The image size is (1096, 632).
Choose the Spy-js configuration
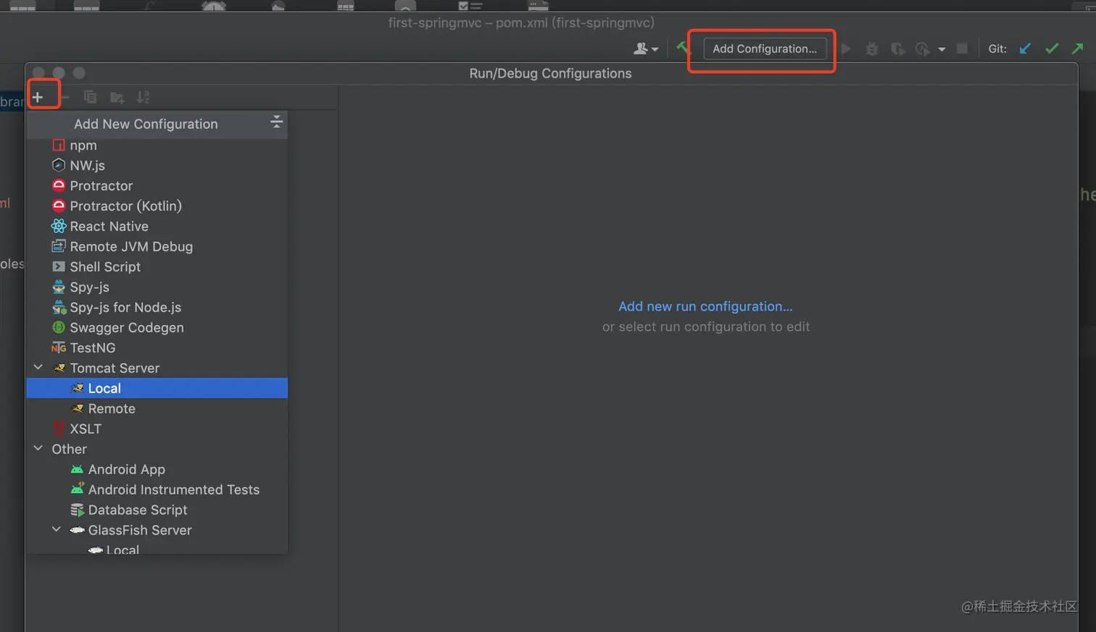157,287
